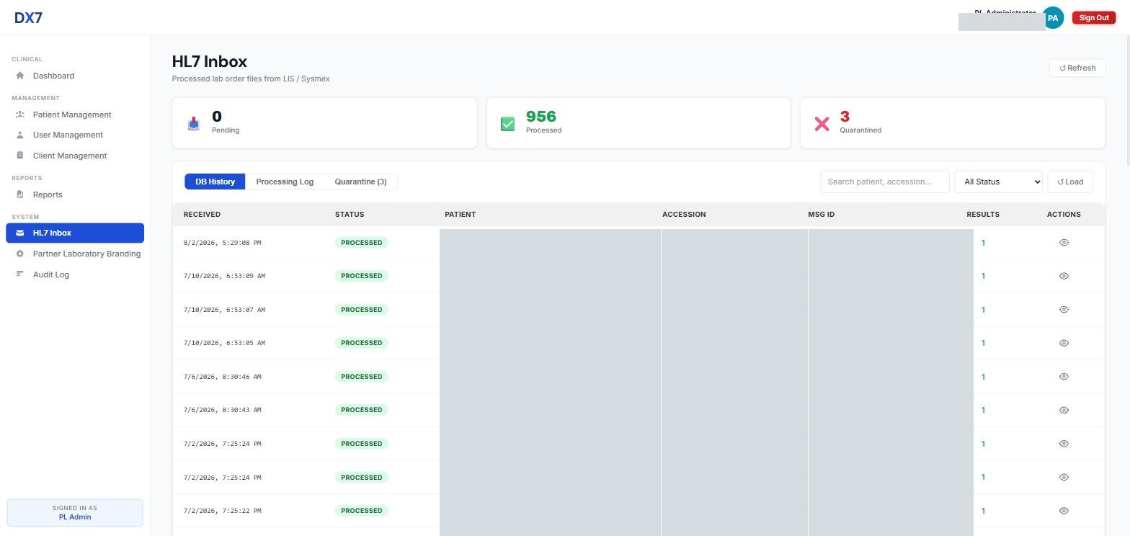Open the Quarantine (3) tab
The width and height of the screenshot is (1130, 536).
pyautogui.click(x=360, y=182)
